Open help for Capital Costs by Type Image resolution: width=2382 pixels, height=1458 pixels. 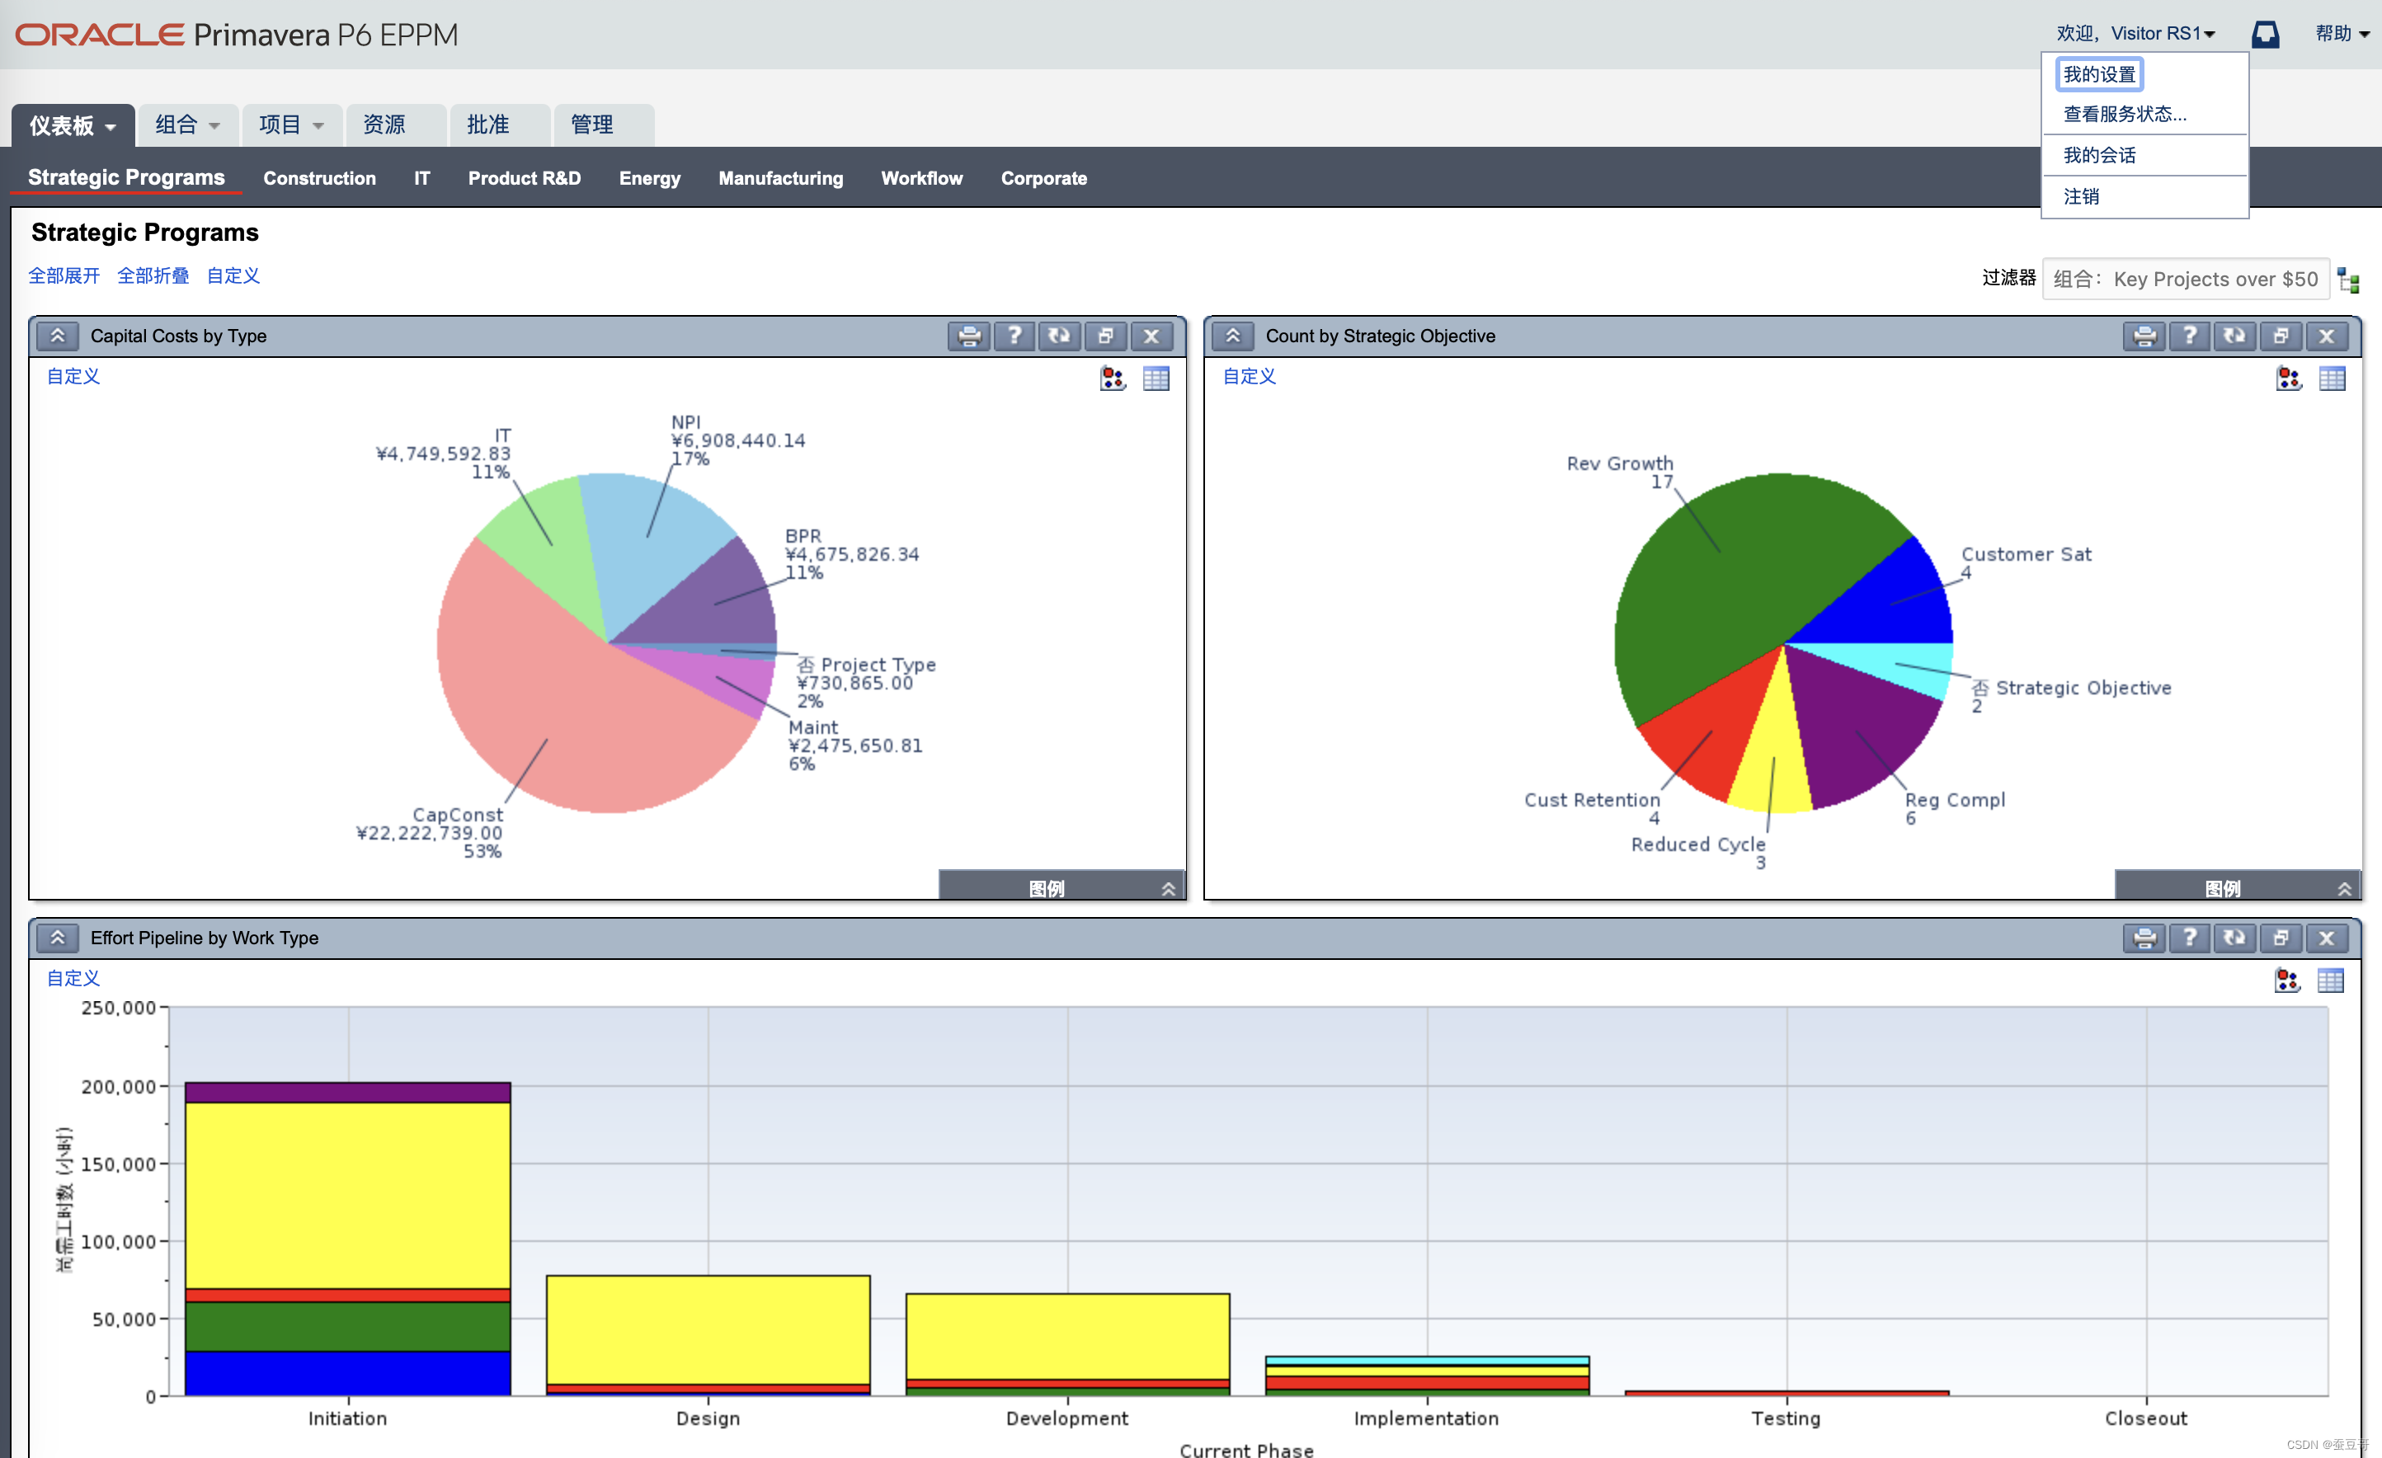[1014, 336]
